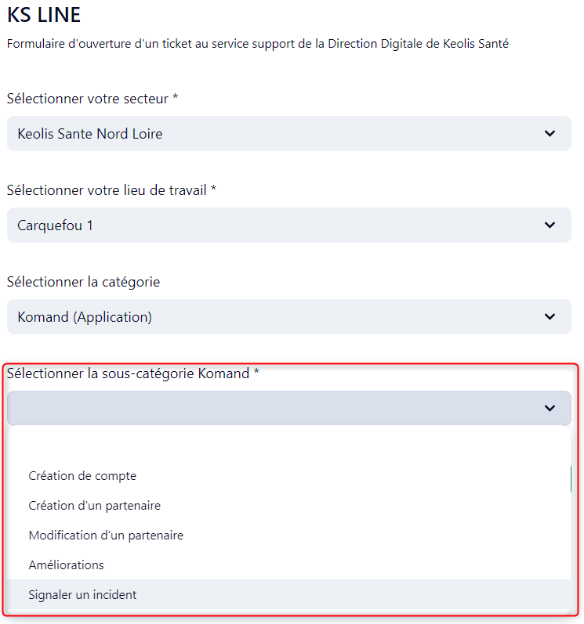Pick 'Modification d'un partenaire' option
584x624 pixels.
coord(106,536)
